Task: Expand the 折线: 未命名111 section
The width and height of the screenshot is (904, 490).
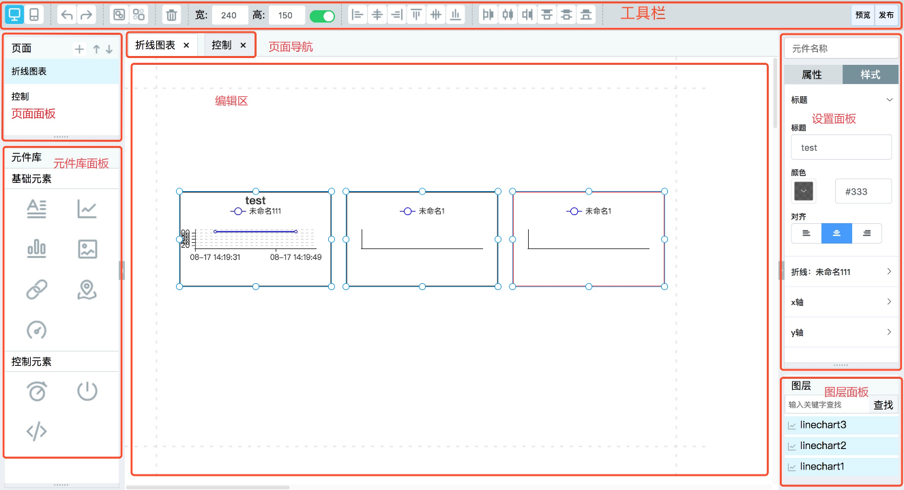Action: coord(842,272)
